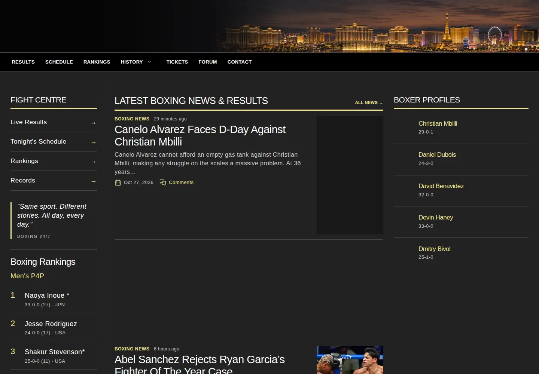
Task: Open the Canelo article image placeholder
Action: (350, 175)
